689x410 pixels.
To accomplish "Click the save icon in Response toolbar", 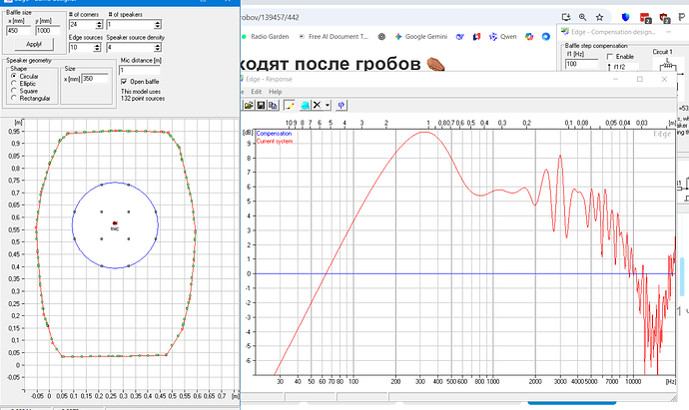I will (260, 105).
